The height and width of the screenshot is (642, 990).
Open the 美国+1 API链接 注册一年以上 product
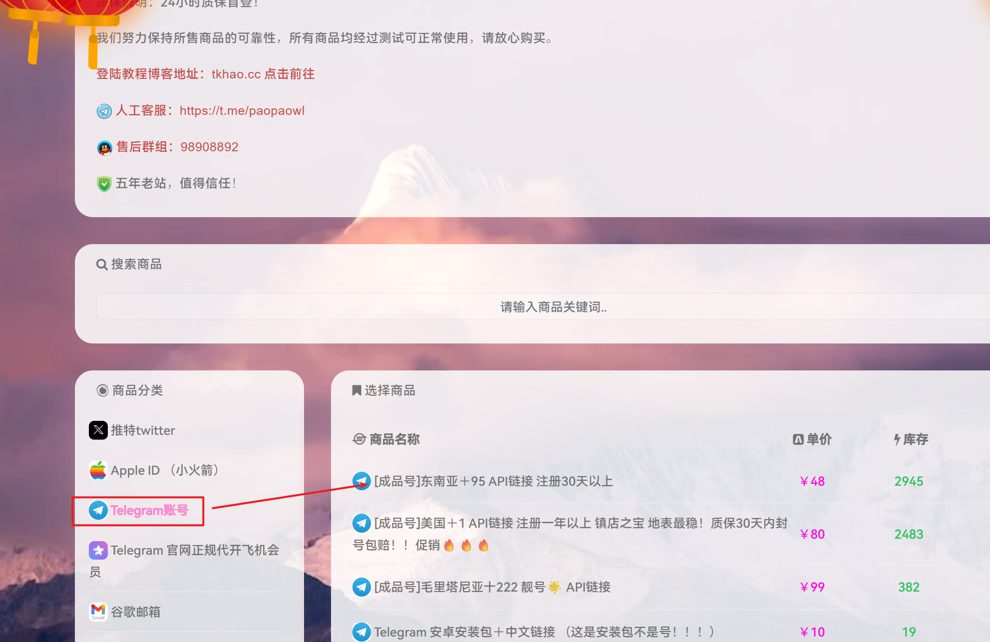tap(570, 534)
